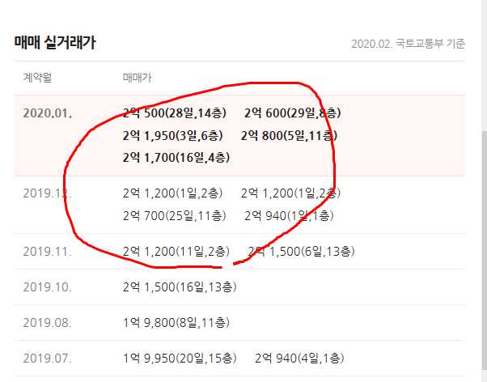Click the 계약월 column header

click(37, 78)
